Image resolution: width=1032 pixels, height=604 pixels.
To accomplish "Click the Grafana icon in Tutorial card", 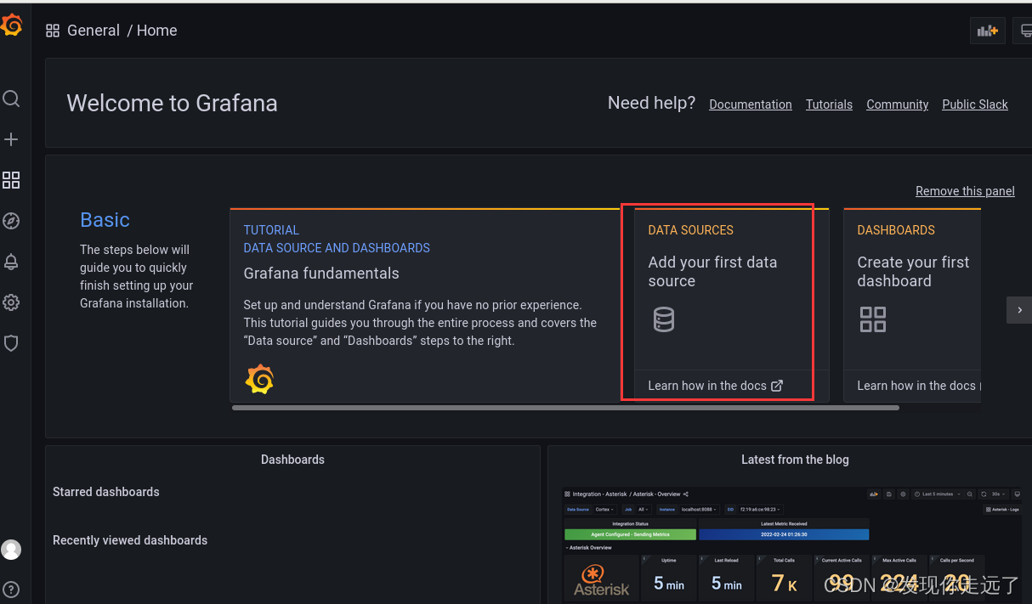I will click(259, 379).
